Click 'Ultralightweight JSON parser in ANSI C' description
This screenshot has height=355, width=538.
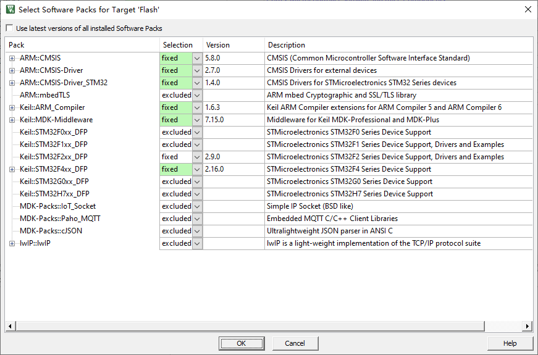coord(330,231)
